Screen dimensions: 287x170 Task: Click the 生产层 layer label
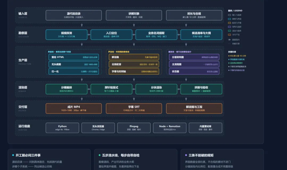click(23, 60)
